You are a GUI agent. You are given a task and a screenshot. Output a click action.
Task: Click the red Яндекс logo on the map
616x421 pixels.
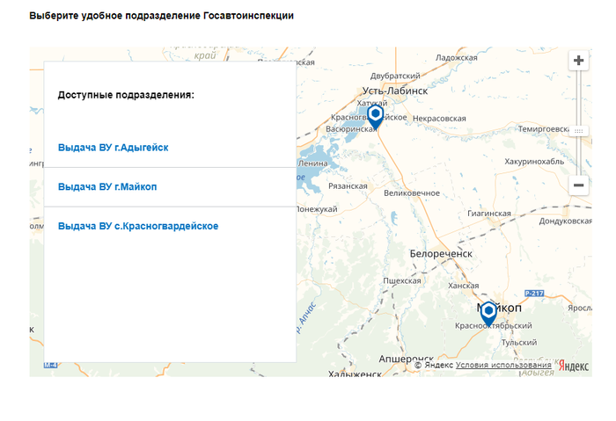point(574,366)
